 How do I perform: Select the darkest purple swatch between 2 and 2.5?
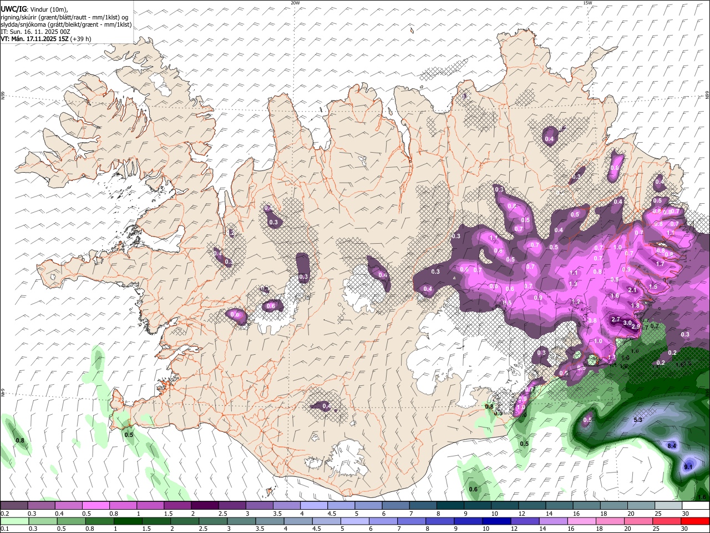204,505
